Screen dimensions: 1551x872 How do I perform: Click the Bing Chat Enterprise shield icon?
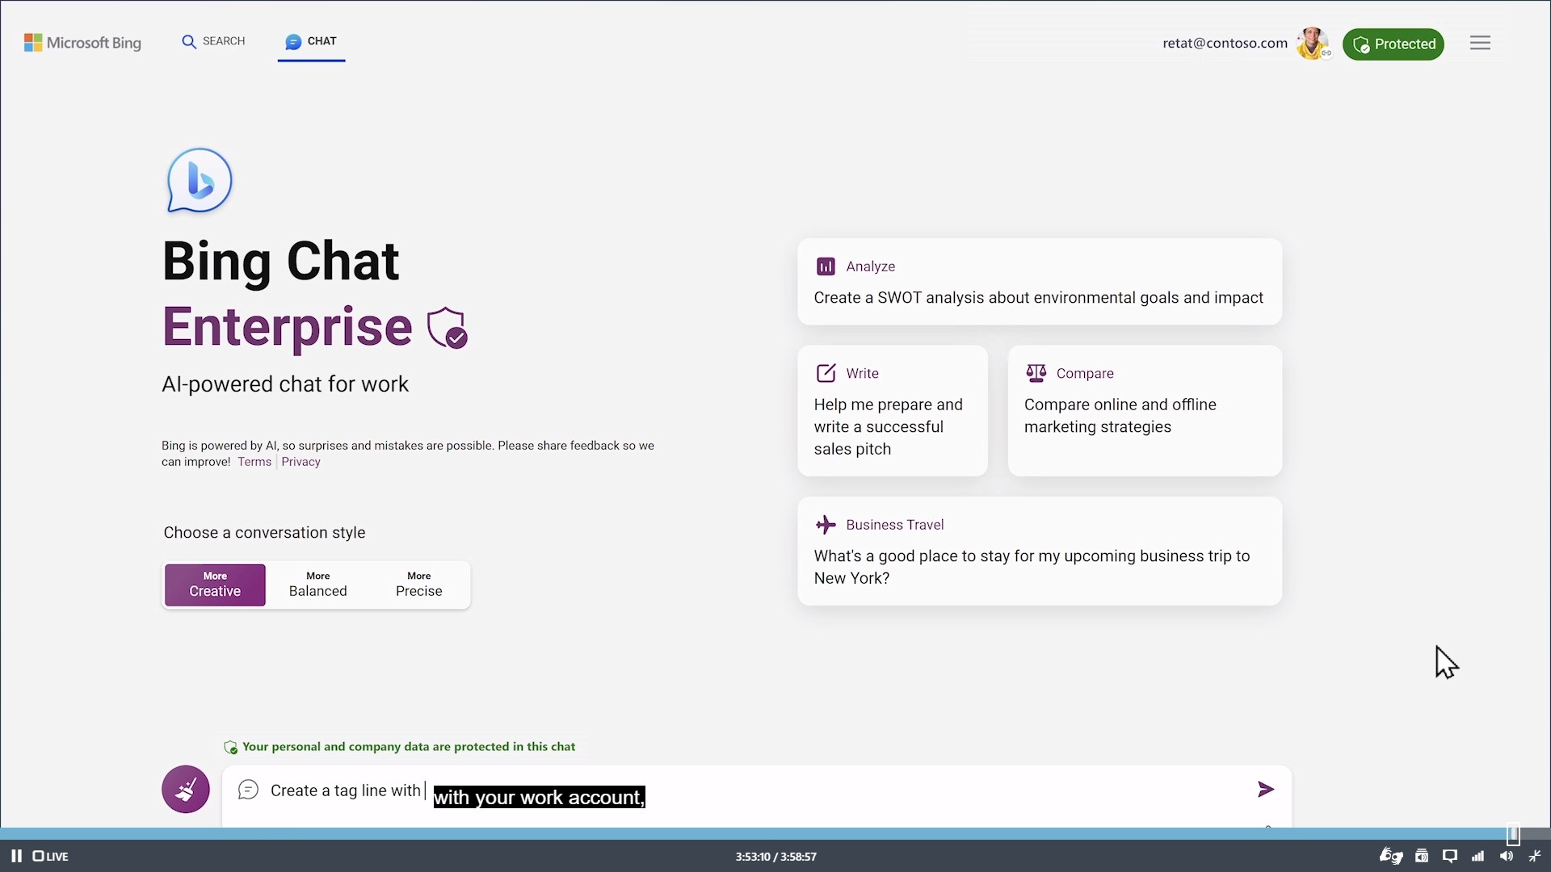click(447, 327)
